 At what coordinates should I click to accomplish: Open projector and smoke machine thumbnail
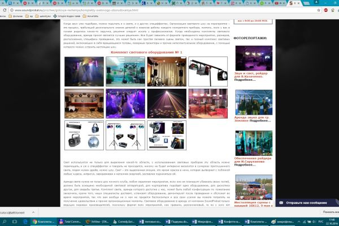click(x=167, y=136)
